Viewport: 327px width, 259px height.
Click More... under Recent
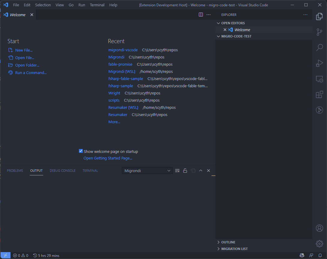coord(114,122)
